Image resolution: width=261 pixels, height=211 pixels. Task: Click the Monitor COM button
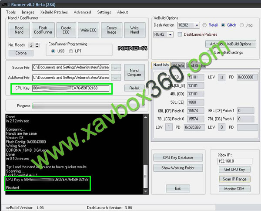[x=234, y=189]
